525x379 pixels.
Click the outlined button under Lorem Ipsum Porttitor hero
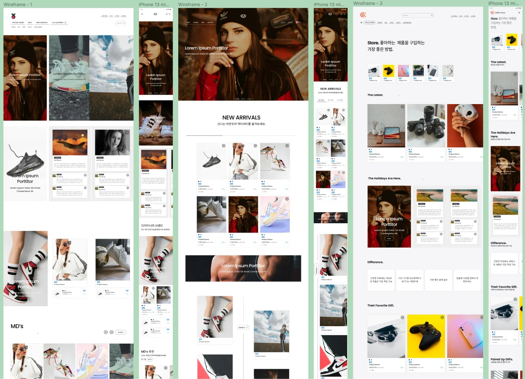tap(190, 59)
